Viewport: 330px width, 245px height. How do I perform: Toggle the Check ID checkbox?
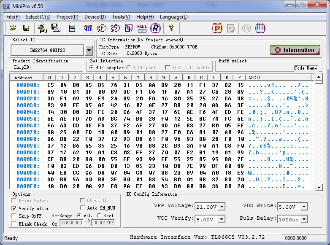tap(82, 200)
